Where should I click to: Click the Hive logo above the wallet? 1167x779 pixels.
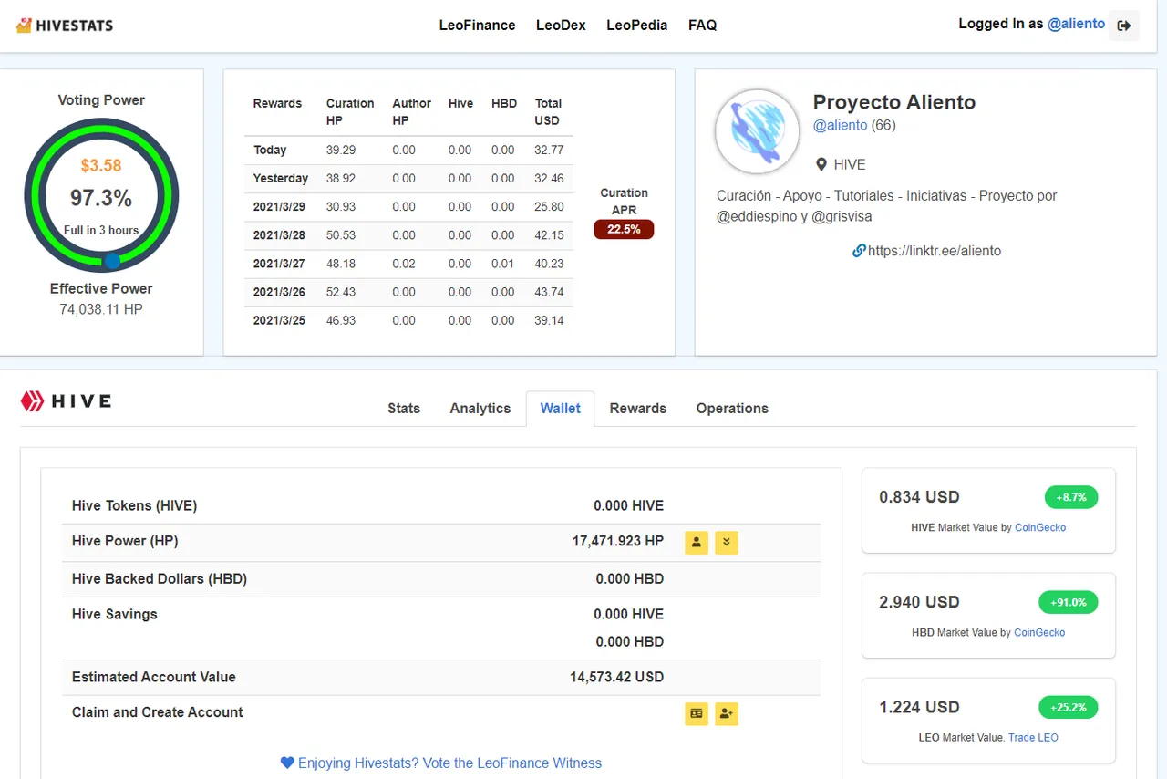coord(66,401)
